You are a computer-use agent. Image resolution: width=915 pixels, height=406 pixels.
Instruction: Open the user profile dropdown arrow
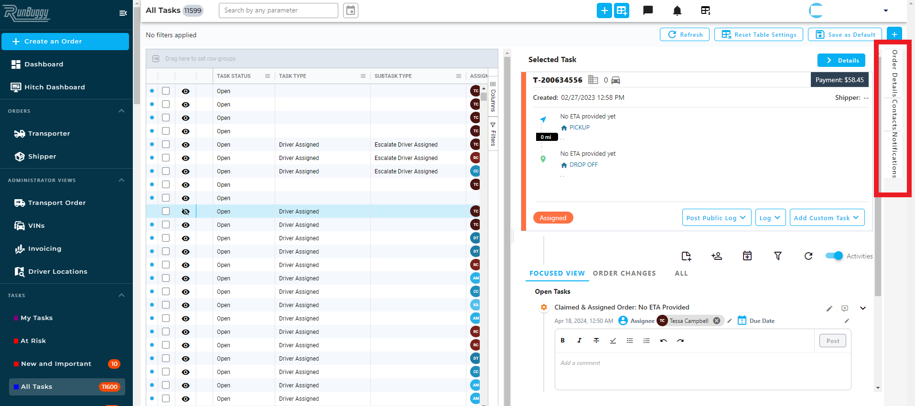[885, 11]
